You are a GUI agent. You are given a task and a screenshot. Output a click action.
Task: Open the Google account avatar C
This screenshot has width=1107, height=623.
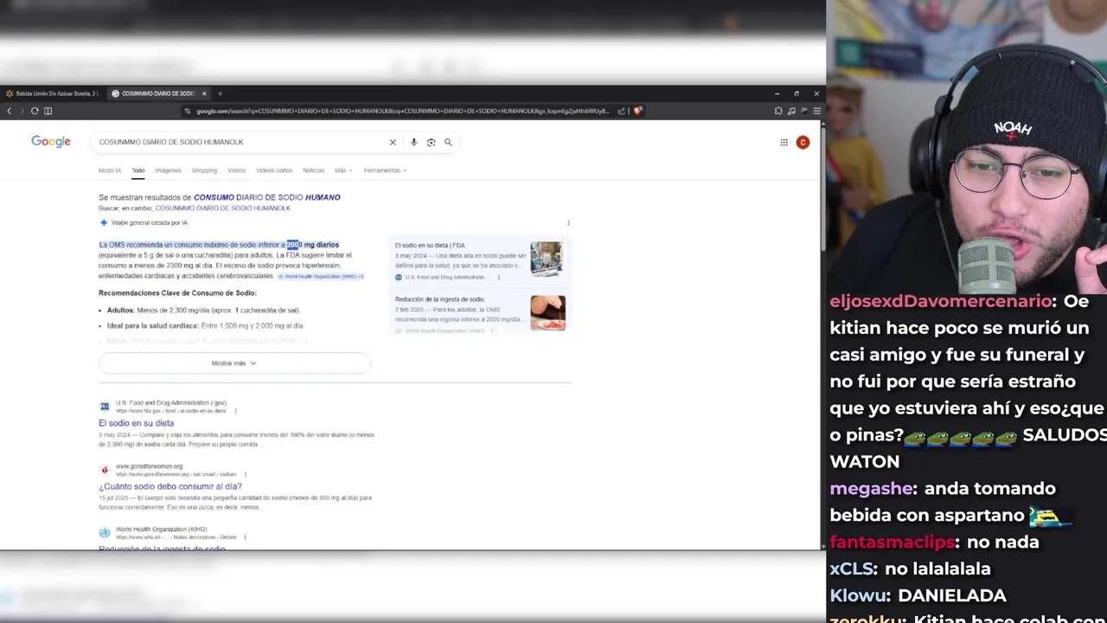[x=803, y=143]
